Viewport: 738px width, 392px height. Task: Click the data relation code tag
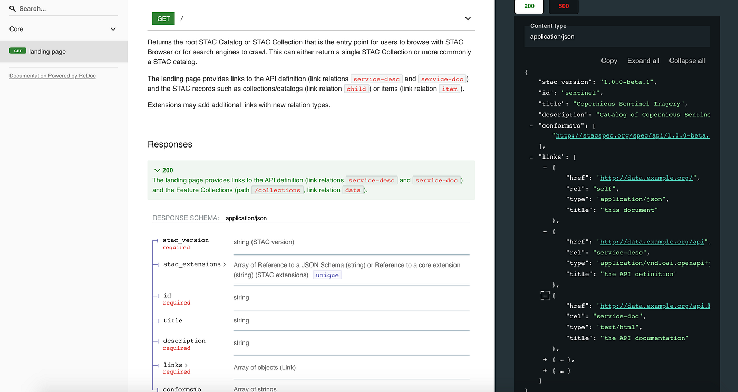tap(353, 190)
